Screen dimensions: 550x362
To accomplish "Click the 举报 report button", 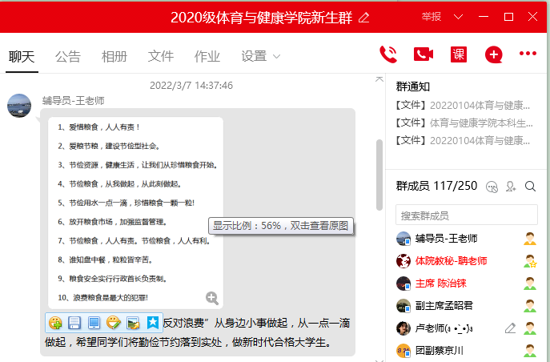I will 431,17.
